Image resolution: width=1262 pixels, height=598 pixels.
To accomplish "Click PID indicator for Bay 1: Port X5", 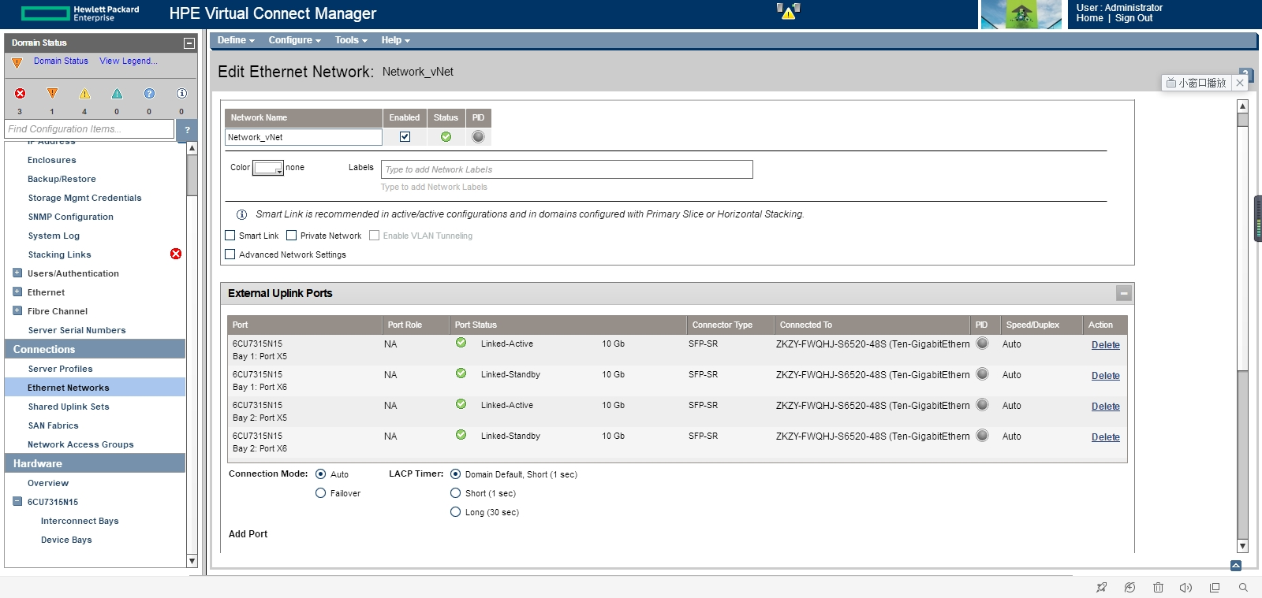I will 982,344.
